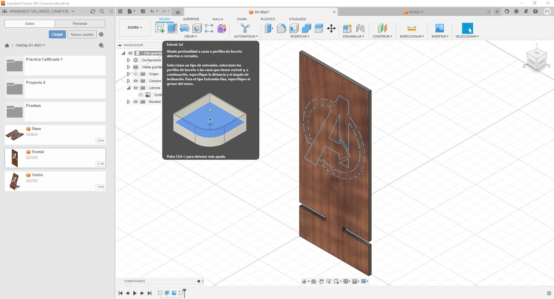Open the Unión design thumbnail

(14, 181)
